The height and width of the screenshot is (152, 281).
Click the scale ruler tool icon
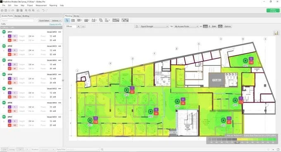pyautogui.click(x=107, y=20)
